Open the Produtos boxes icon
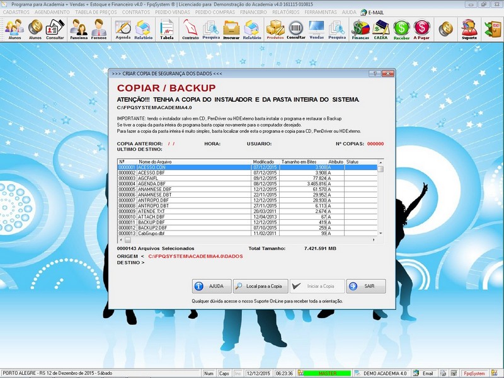The image size is (504, 378). (x=275, y=29)
